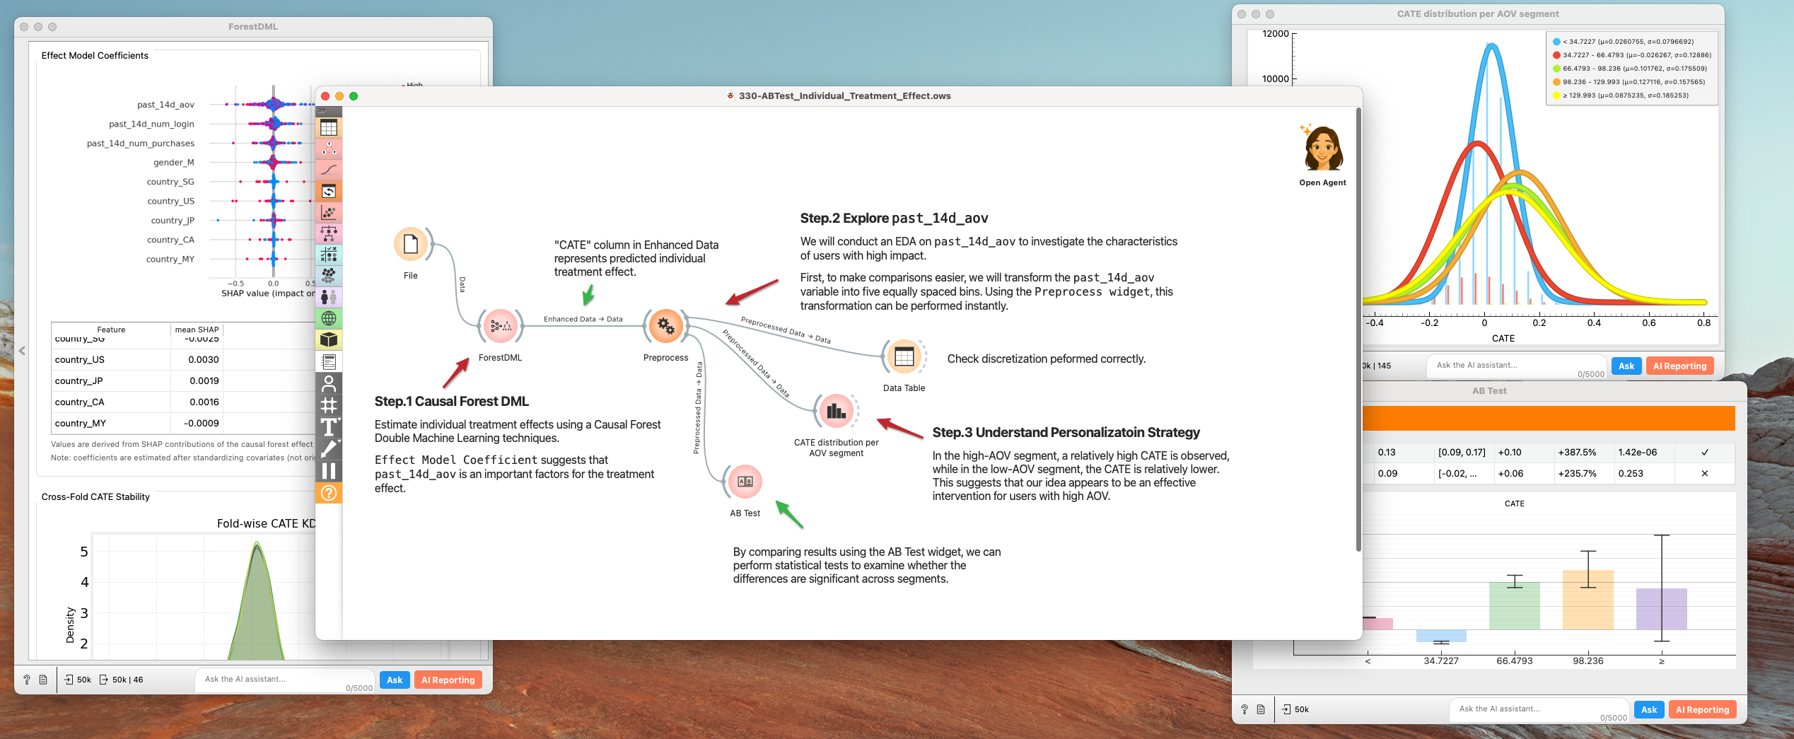
Task: Click the Open Agent avatar
Action: coord(1322,149)
